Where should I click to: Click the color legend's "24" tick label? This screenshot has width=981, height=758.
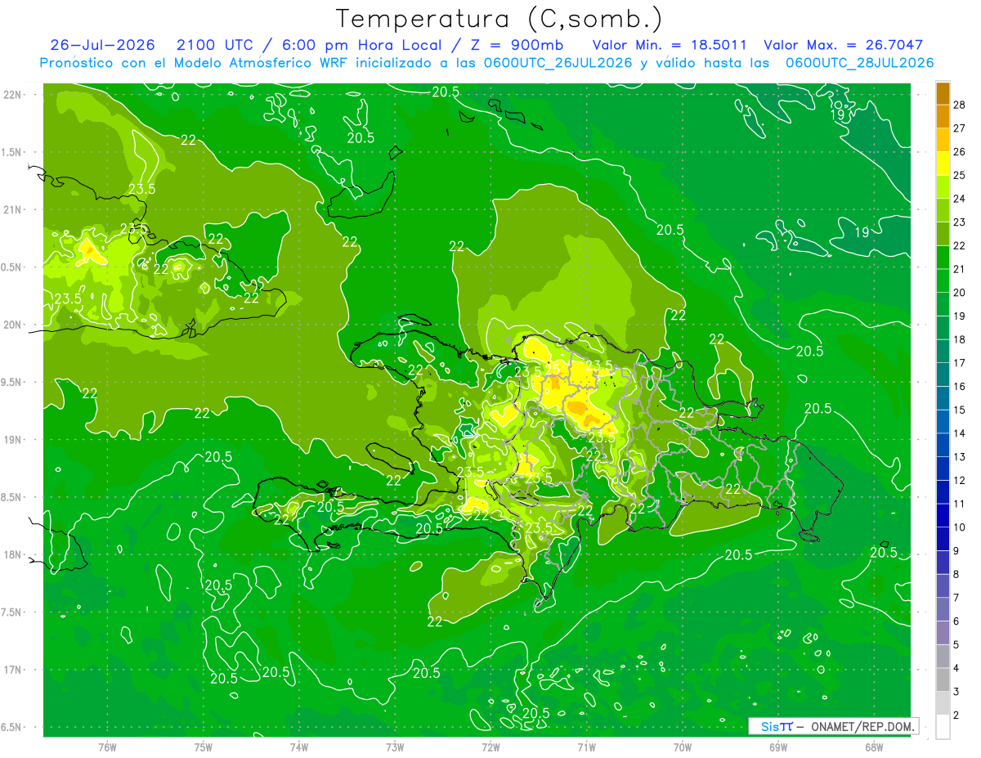click(x=960, y=199)
